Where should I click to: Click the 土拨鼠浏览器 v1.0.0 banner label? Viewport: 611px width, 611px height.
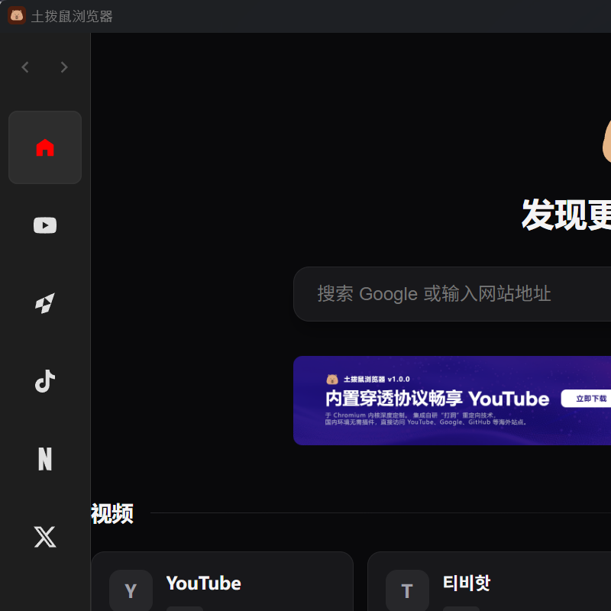(x=377, y=379)
